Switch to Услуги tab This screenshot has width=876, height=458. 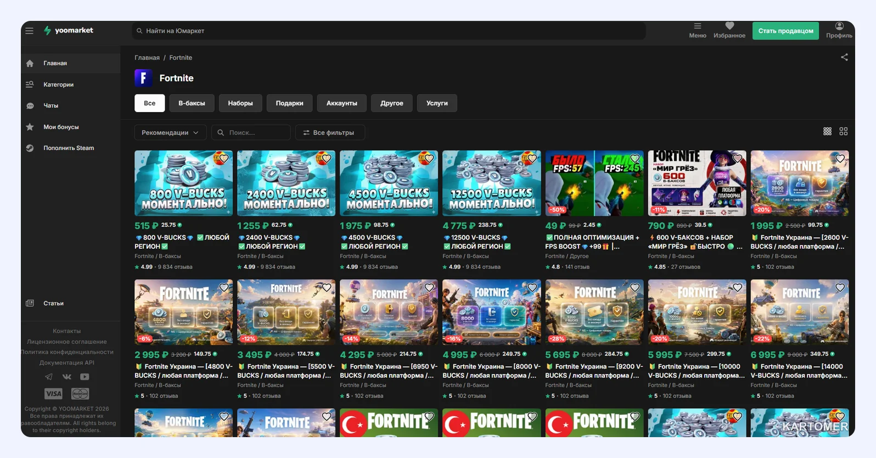437,103
